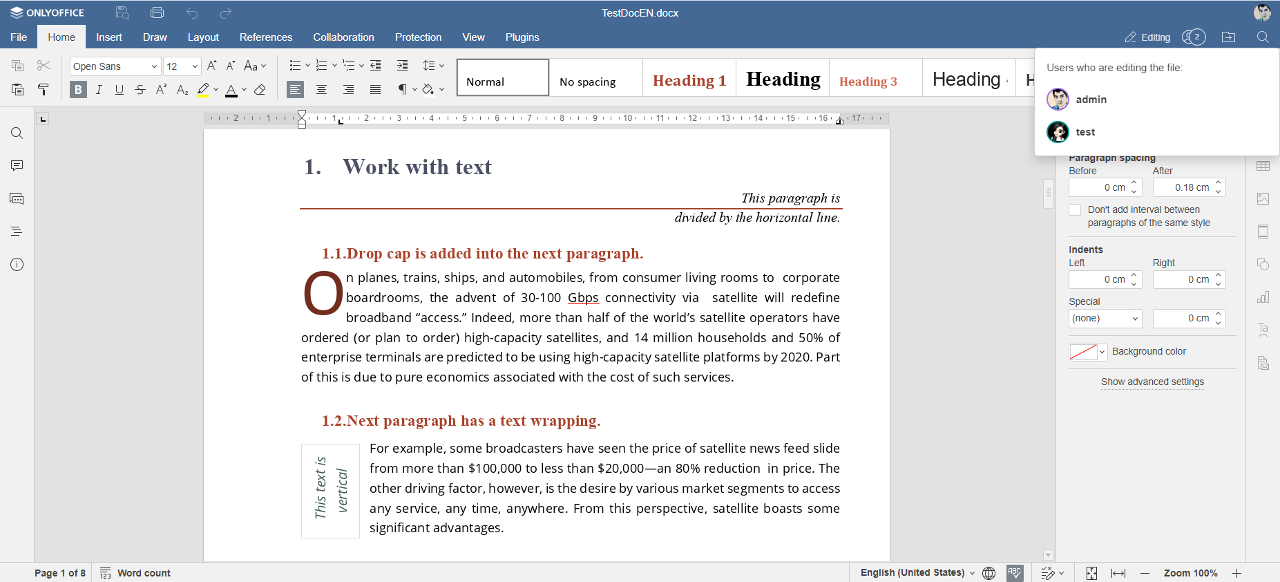Open the font name dropdown

point(154,66)
